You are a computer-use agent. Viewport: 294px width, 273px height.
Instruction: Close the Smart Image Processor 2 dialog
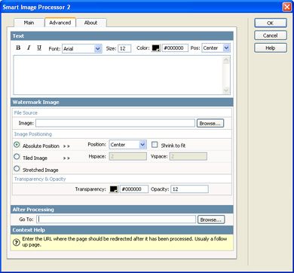pyautogui.click(x=286, y=7)
